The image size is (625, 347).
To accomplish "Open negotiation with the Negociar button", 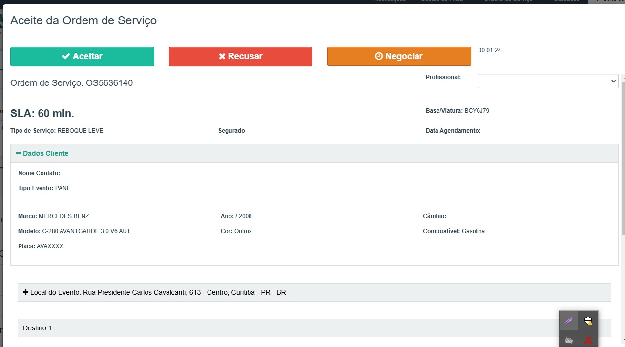I will click(399, 57).
